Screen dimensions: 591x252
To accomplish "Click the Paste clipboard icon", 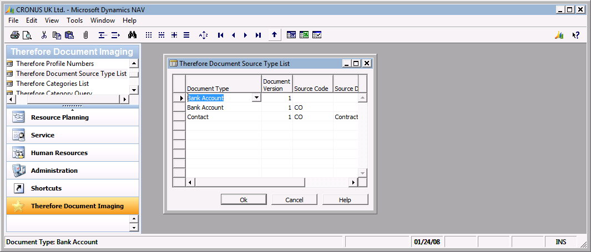I will point(69,35).
